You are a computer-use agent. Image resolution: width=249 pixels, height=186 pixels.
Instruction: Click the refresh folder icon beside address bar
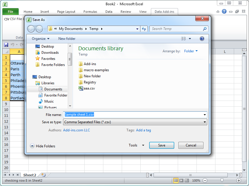coord(144,29)
